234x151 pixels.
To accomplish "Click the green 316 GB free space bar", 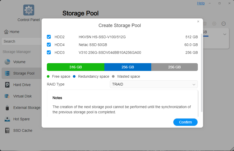I will pyautogui.click(x=75, y=67).
